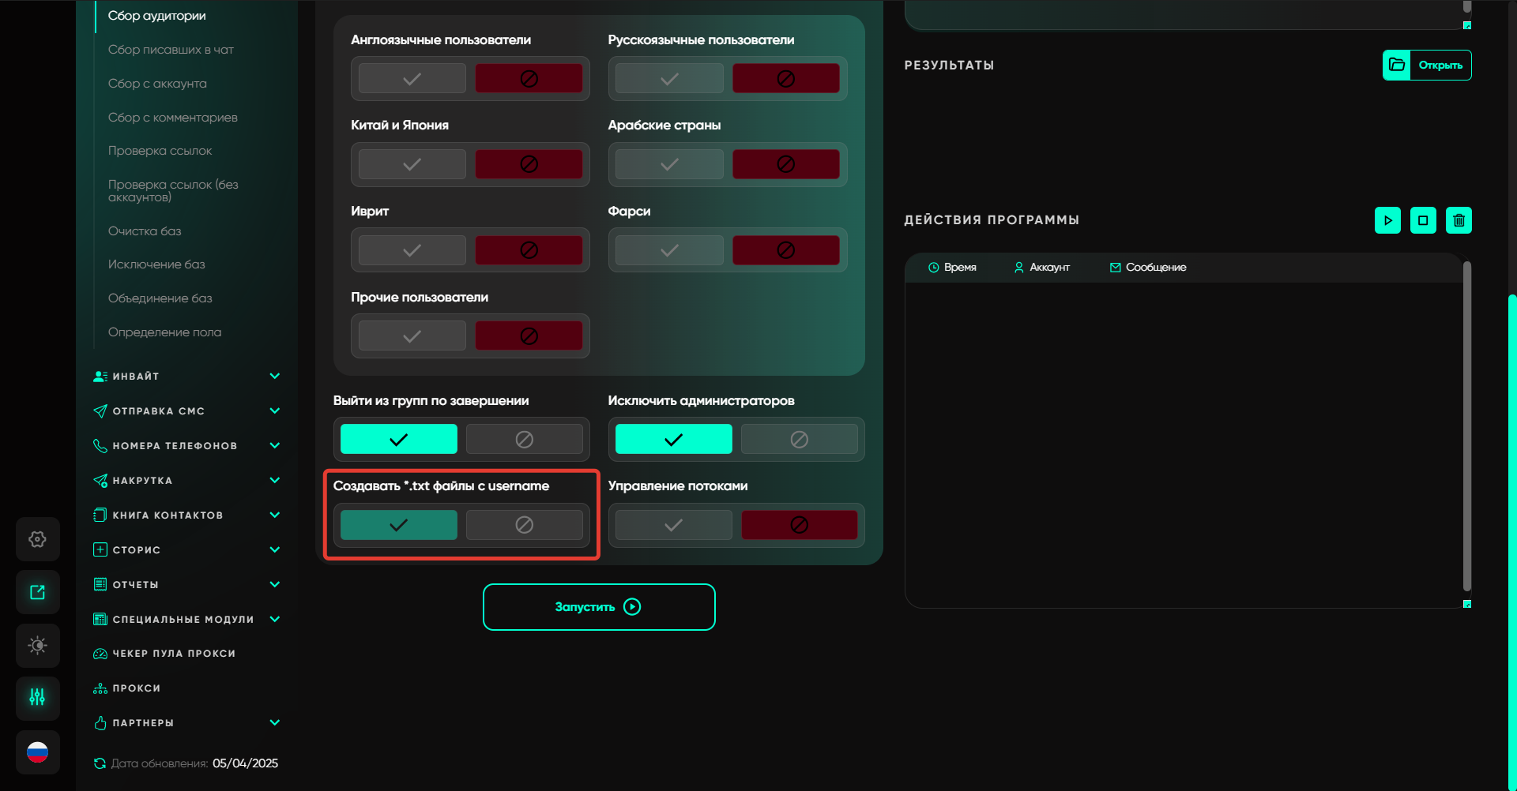Click the program actions log scrollbar
The image size is (1517, 791).
(1466, 426)
